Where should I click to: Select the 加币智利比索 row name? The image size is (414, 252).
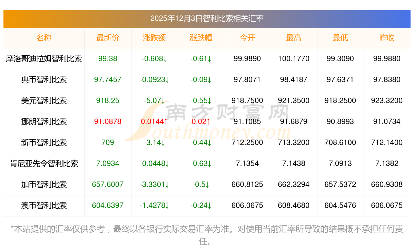pyautogui.click(x=44, y=185)
